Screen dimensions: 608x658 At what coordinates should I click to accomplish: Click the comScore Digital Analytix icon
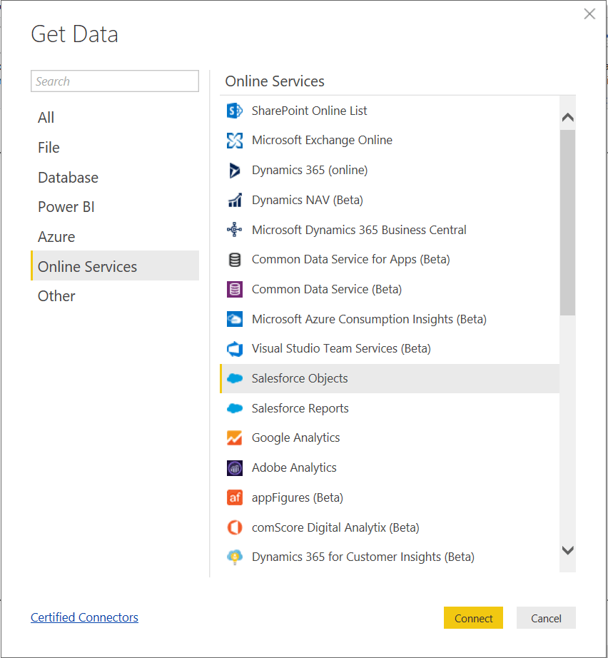[x=235, y=527]
